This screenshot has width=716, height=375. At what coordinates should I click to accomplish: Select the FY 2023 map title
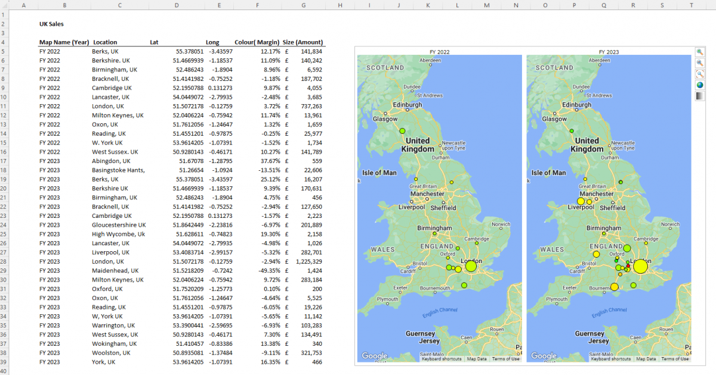pos(610,52)
